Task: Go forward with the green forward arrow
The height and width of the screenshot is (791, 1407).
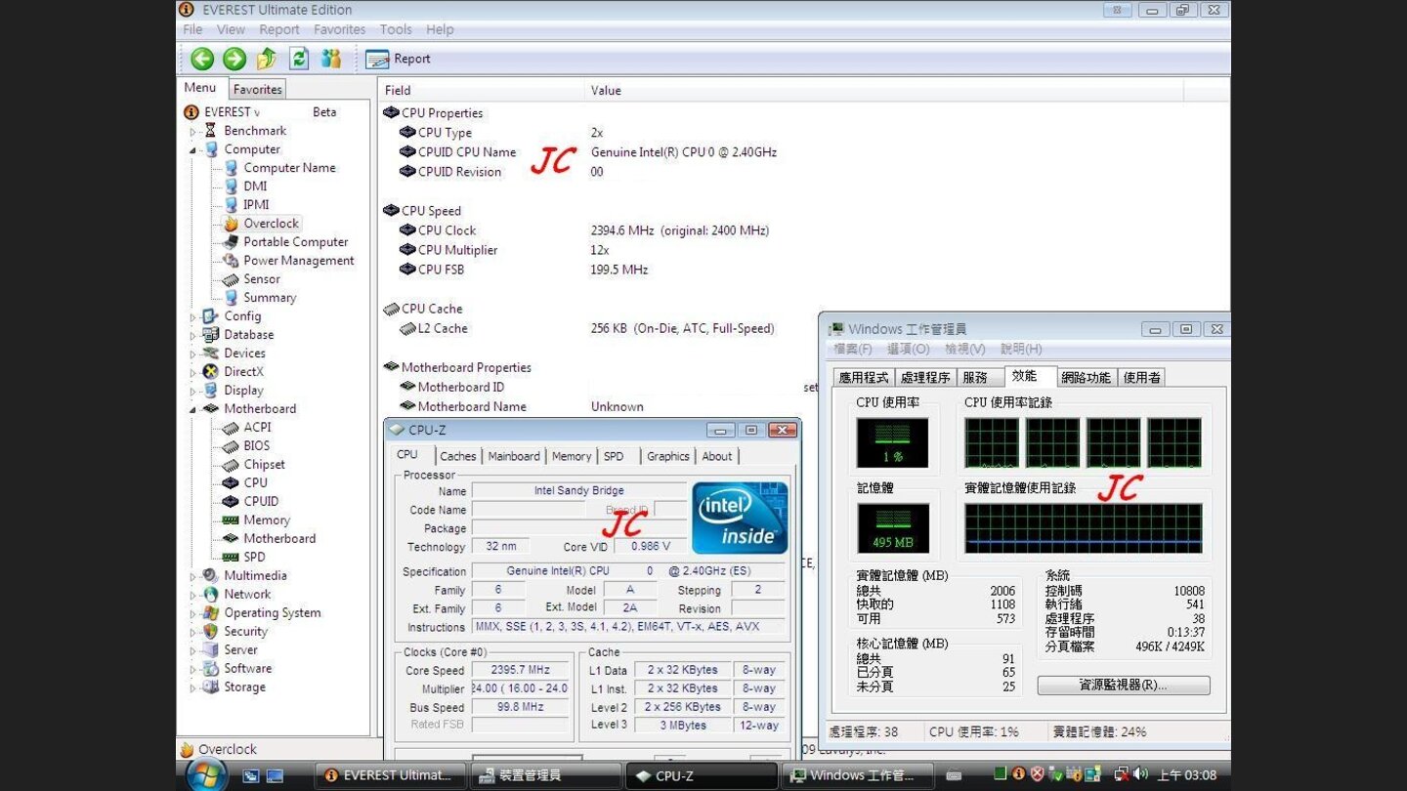Action: coord(234,59)
